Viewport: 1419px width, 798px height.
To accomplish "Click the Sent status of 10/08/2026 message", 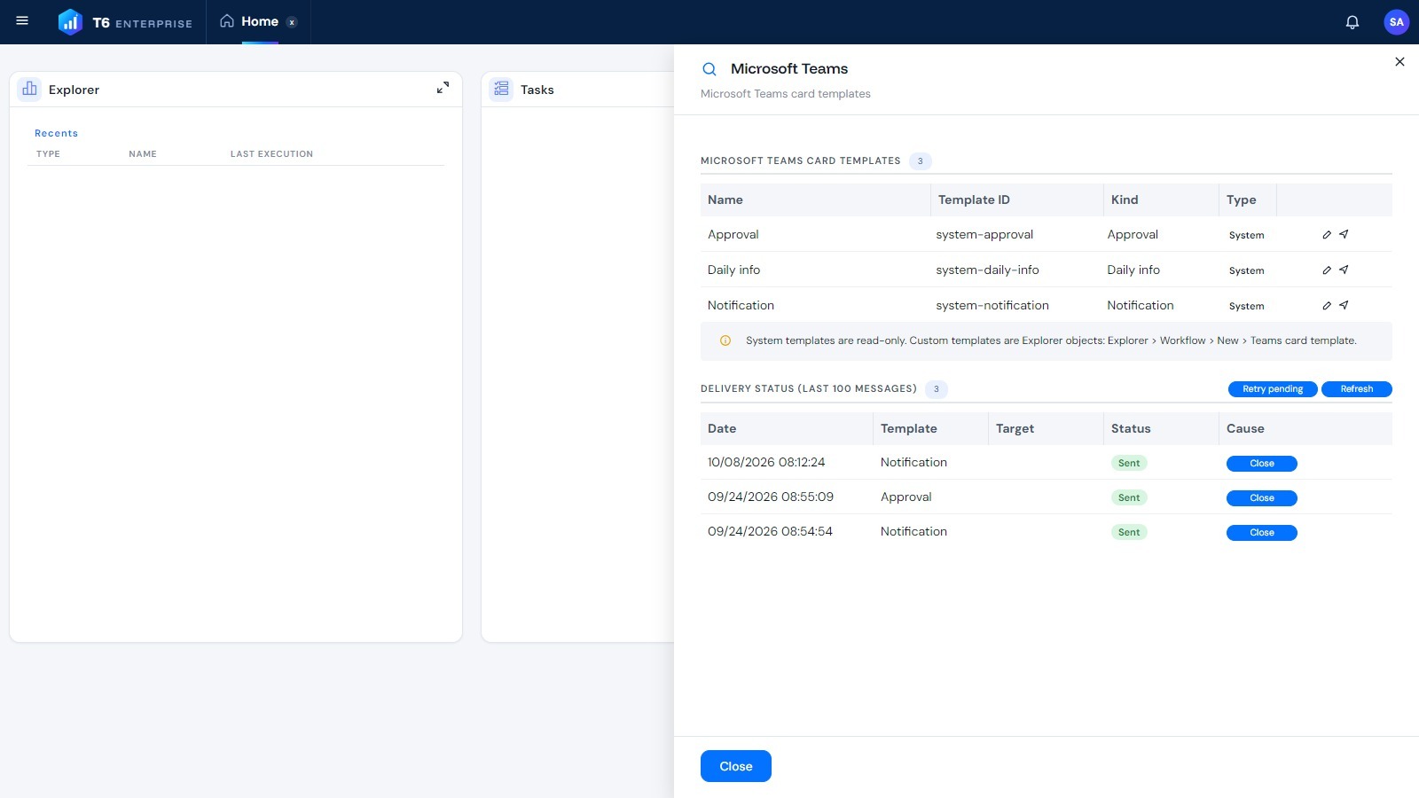I will coord(1129,463).
